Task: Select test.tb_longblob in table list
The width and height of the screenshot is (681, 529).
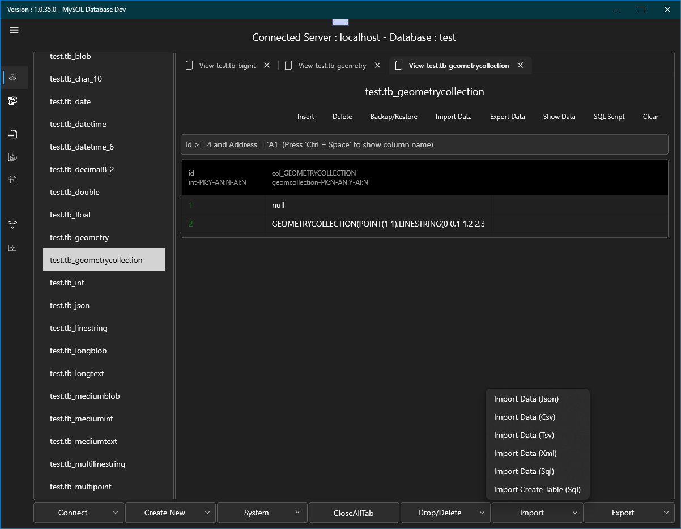Action: point(104,351)
